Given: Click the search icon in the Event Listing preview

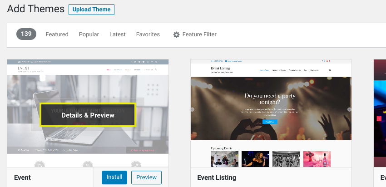Looking at the screenshot, I should pyautogui.click(x=330, y=70).
